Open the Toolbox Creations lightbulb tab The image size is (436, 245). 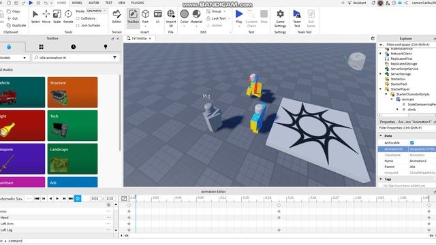[106, 47]
